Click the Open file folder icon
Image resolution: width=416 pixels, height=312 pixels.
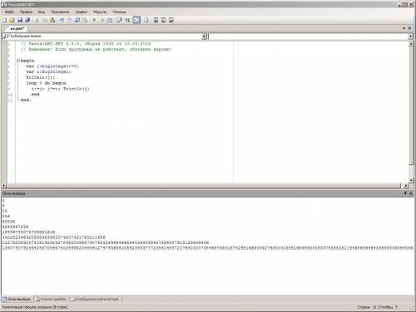12,20
